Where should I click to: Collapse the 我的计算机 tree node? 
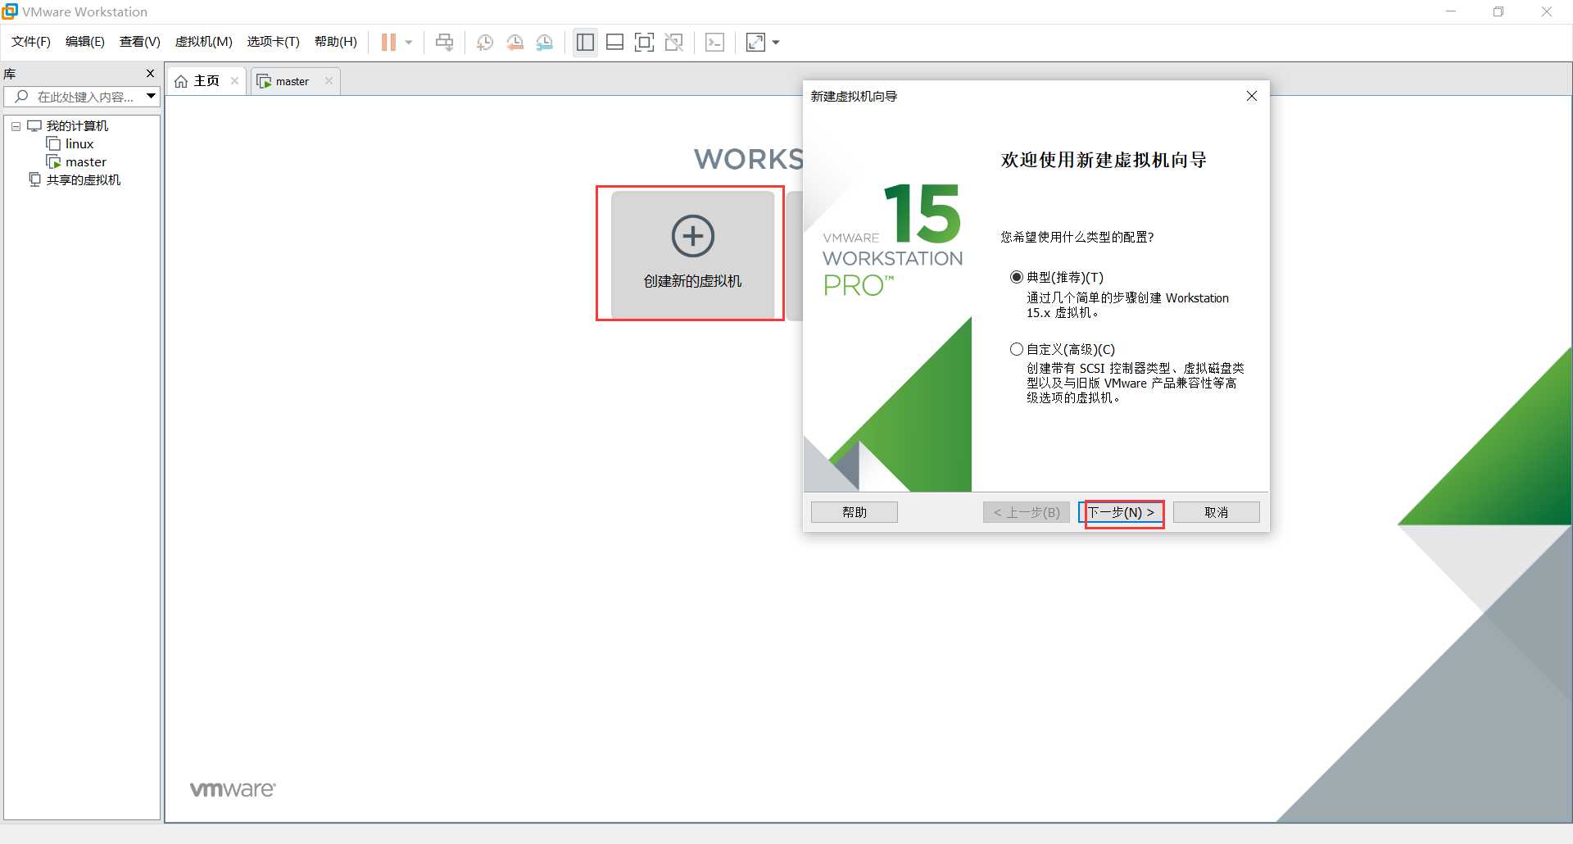coord(16,126)
